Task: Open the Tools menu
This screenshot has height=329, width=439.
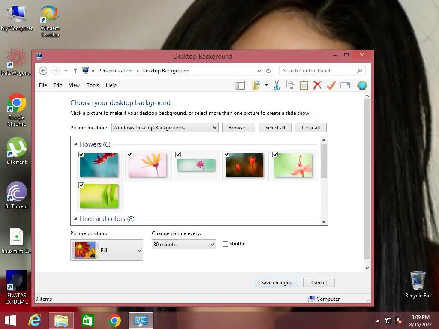Action: pyautogui.click(x=93, y=85)
